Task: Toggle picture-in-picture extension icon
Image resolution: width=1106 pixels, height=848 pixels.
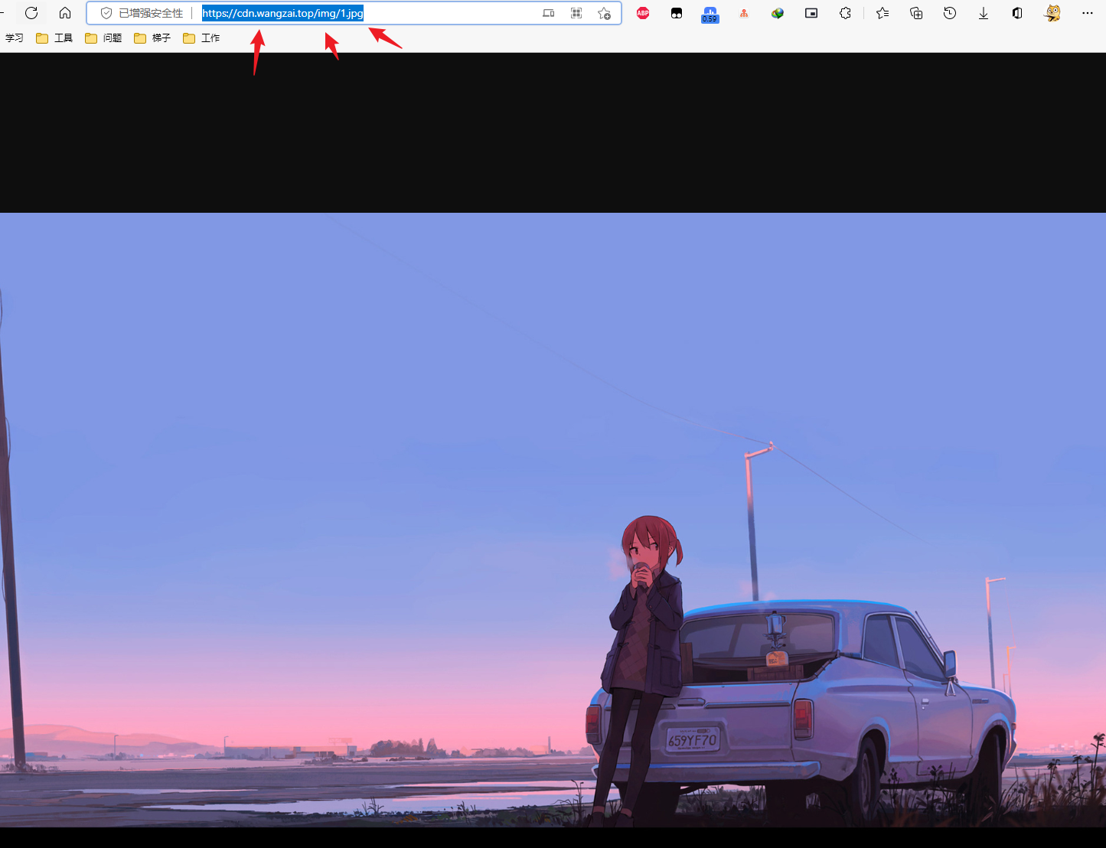Action: [x=811, y=13]
